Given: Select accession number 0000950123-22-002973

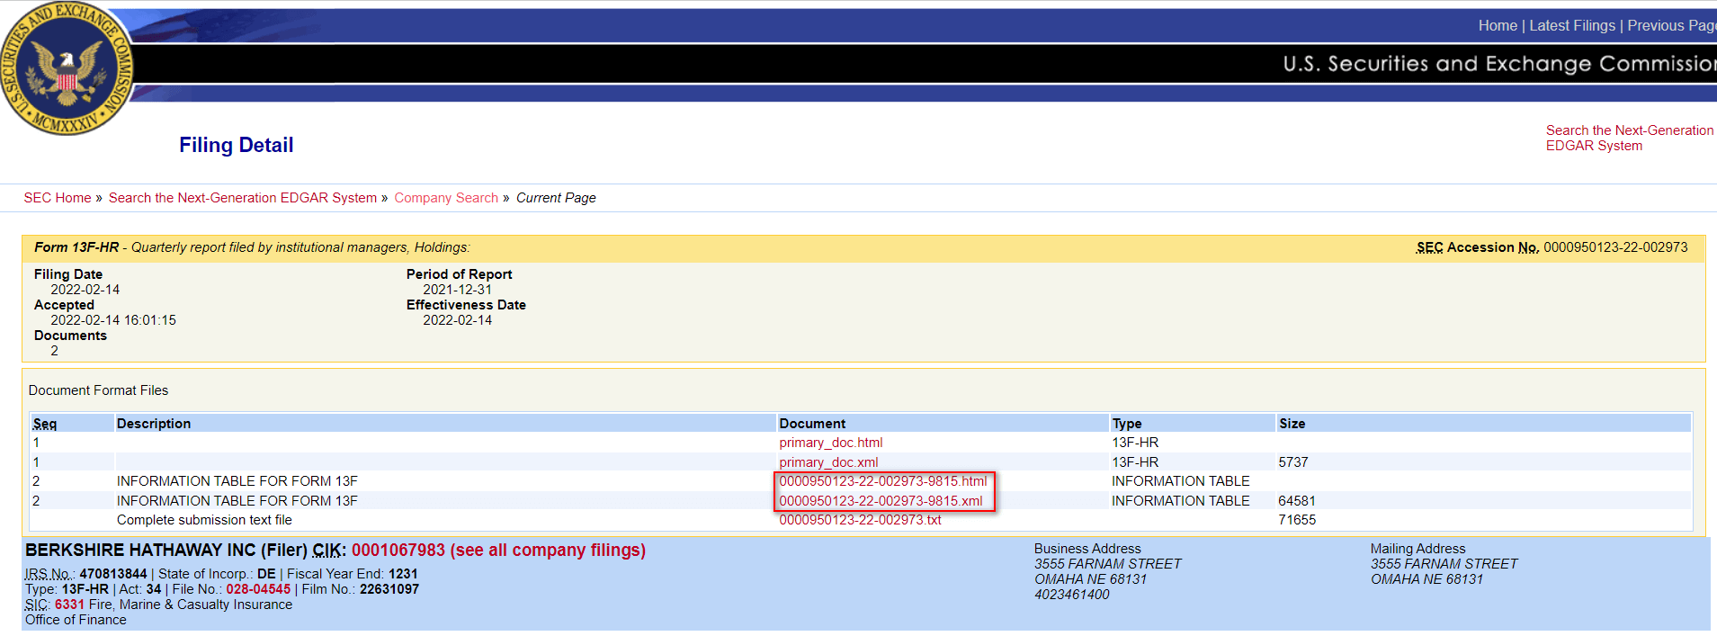Looking at the screenshot, I should (x=1615, y=247).
